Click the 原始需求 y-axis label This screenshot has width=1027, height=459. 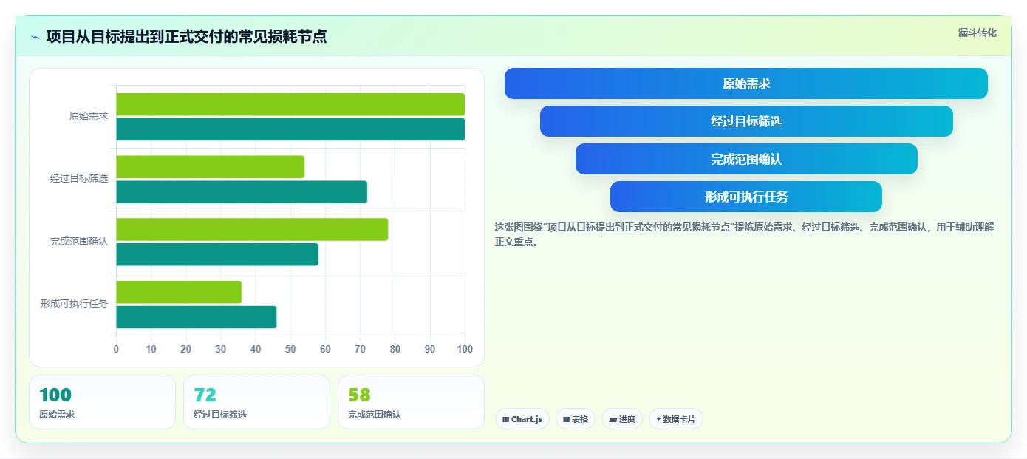point(89,116)
